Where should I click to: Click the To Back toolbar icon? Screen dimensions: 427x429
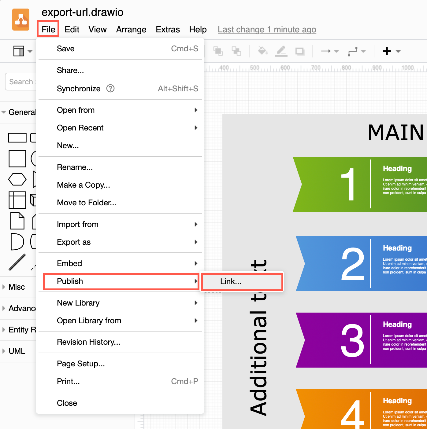[236, 51]
